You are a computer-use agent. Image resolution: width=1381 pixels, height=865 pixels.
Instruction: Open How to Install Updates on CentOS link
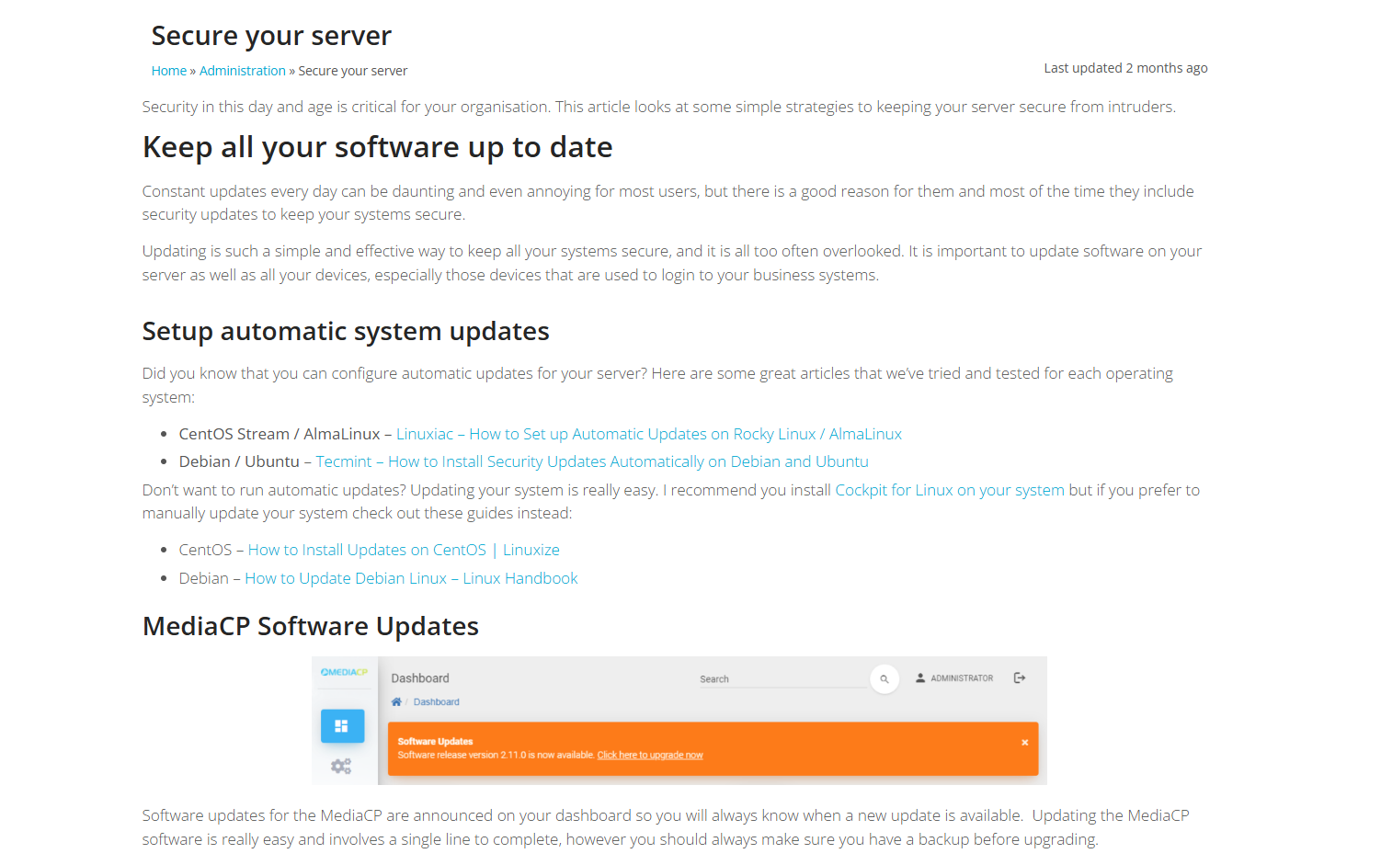pyautogui.click(x=404, y=550)
